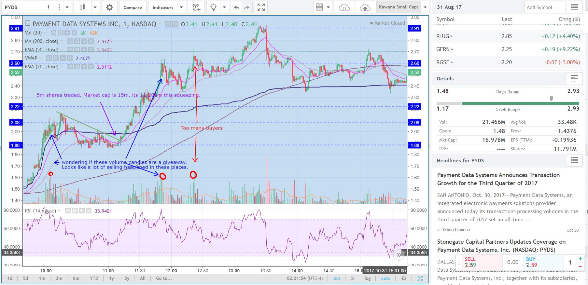The image size is (588, 285).
Task: Open the 'Go to...' date dialog
Action: [x=164, y=278]
